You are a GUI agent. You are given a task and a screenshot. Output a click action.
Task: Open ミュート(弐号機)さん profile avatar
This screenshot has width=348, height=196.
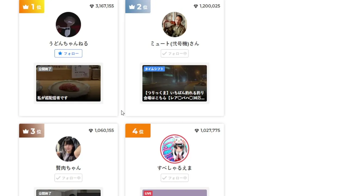pyautogui.click(x=175, y=24)
